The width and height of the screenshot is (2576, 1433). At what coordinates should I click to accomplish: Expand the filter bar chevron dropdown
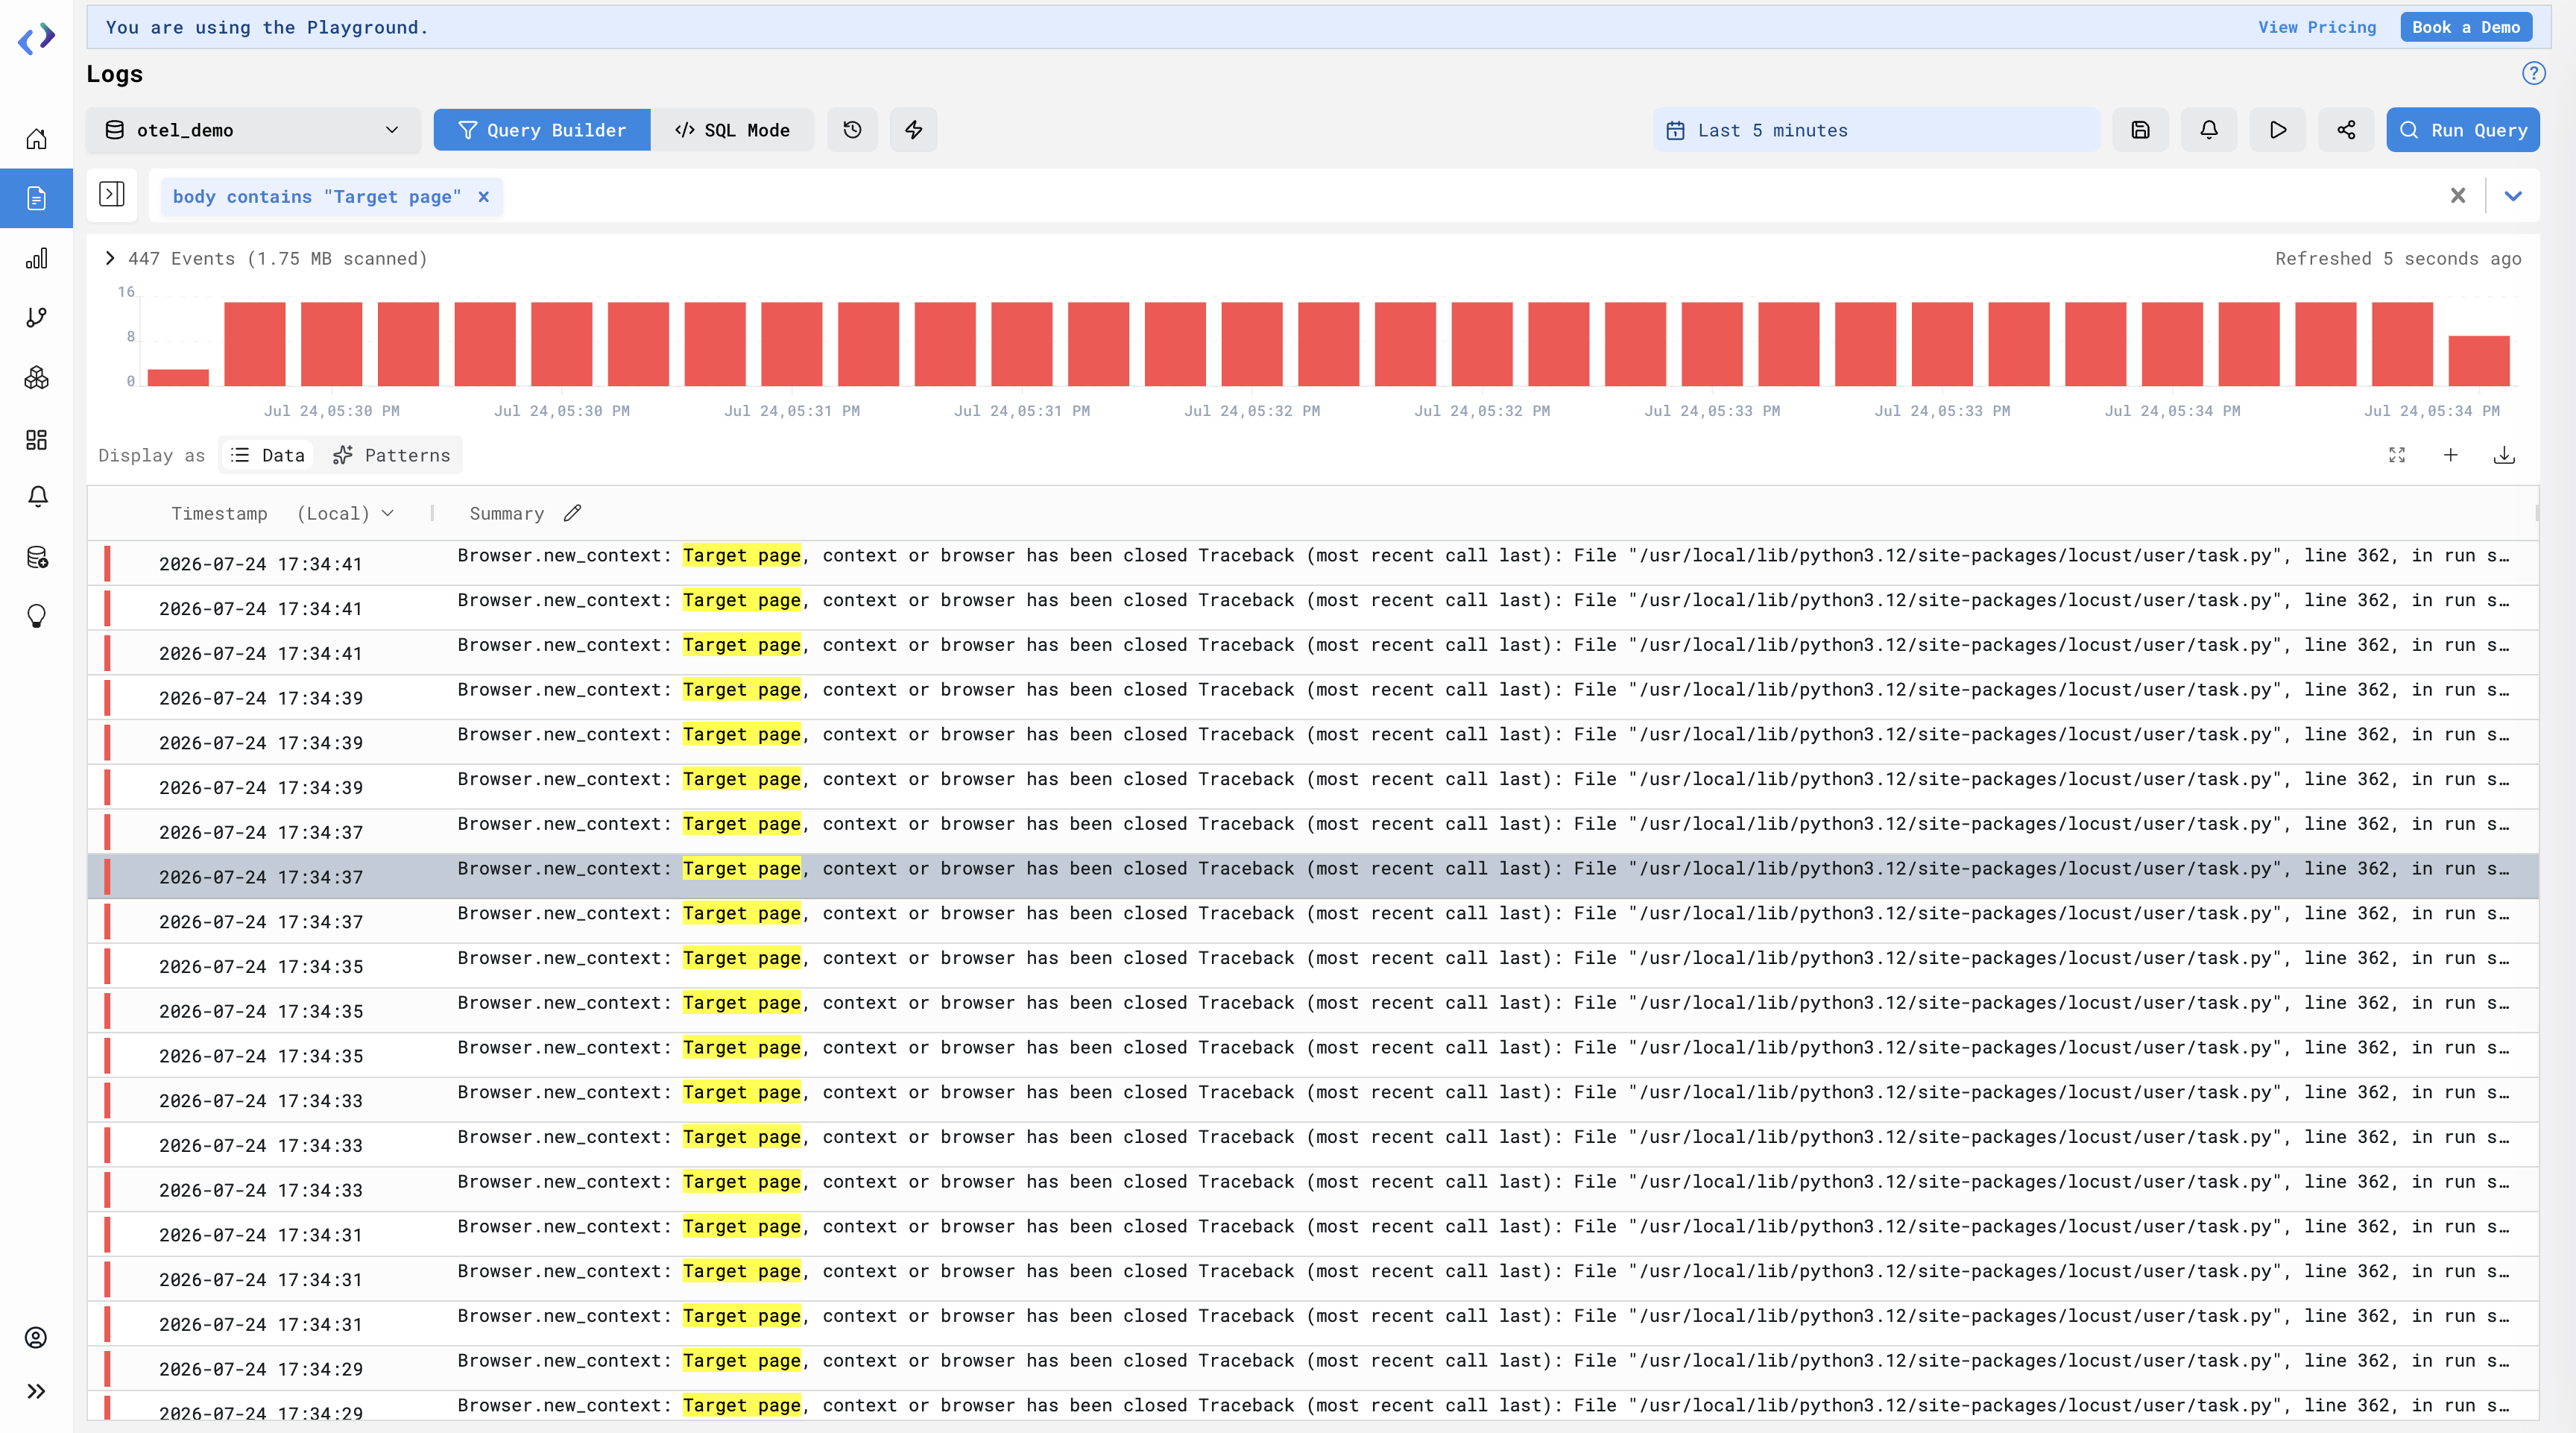pos(2513,196)
